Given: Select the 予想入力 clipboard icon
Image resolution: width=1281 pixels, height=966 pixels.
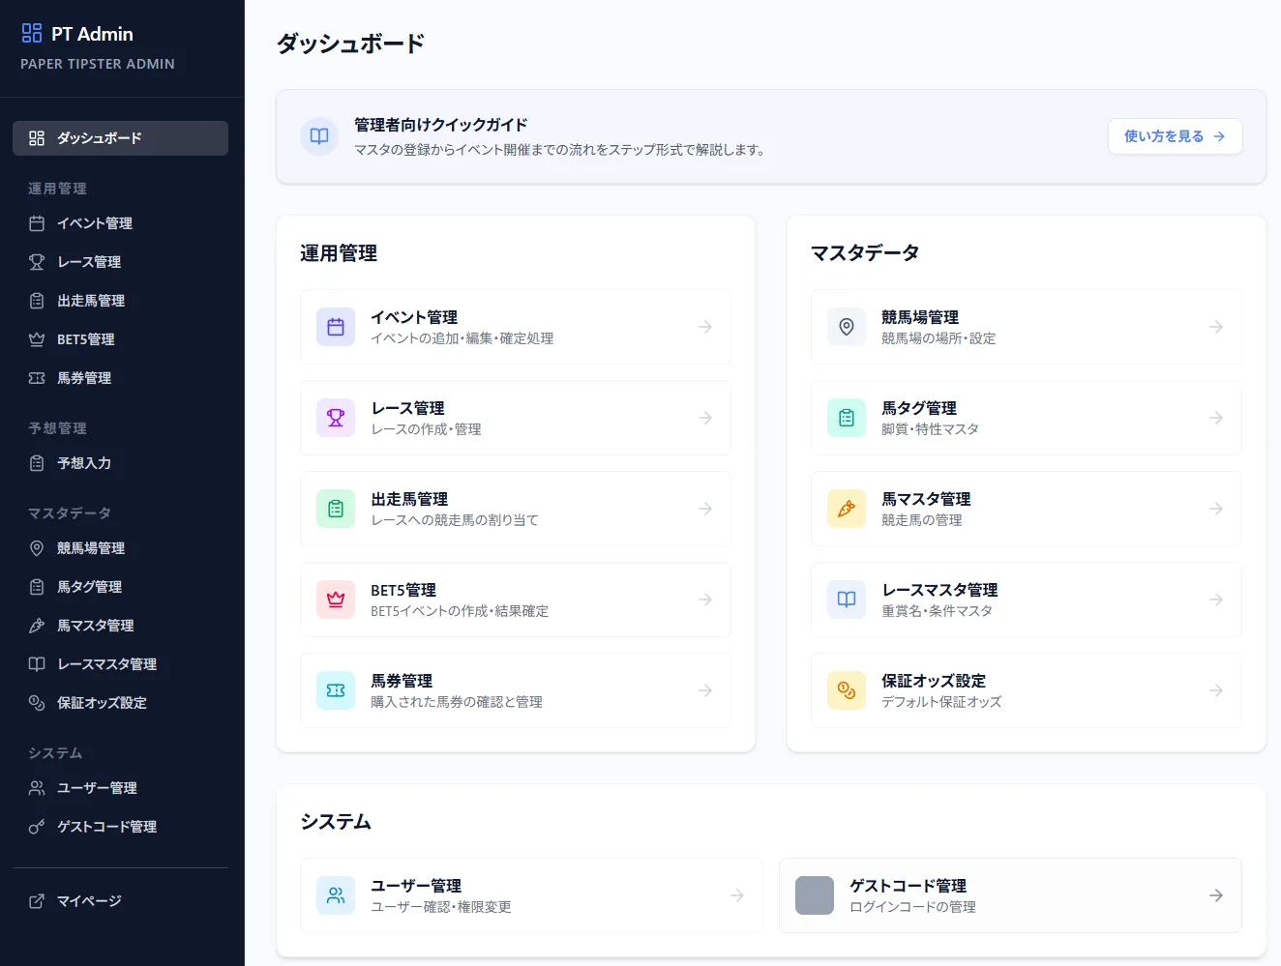Looking at the screenshot, I should pos(36,463).
